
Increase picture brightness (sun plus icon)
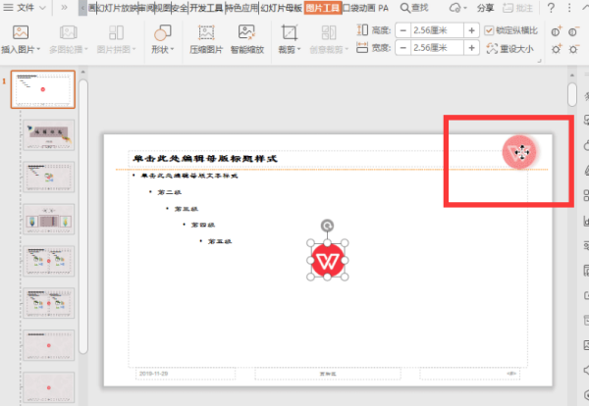pos(556,49)
